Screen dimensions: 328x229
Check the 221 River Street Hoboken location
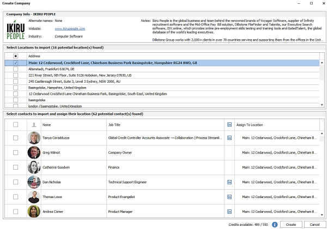(15, 75)
